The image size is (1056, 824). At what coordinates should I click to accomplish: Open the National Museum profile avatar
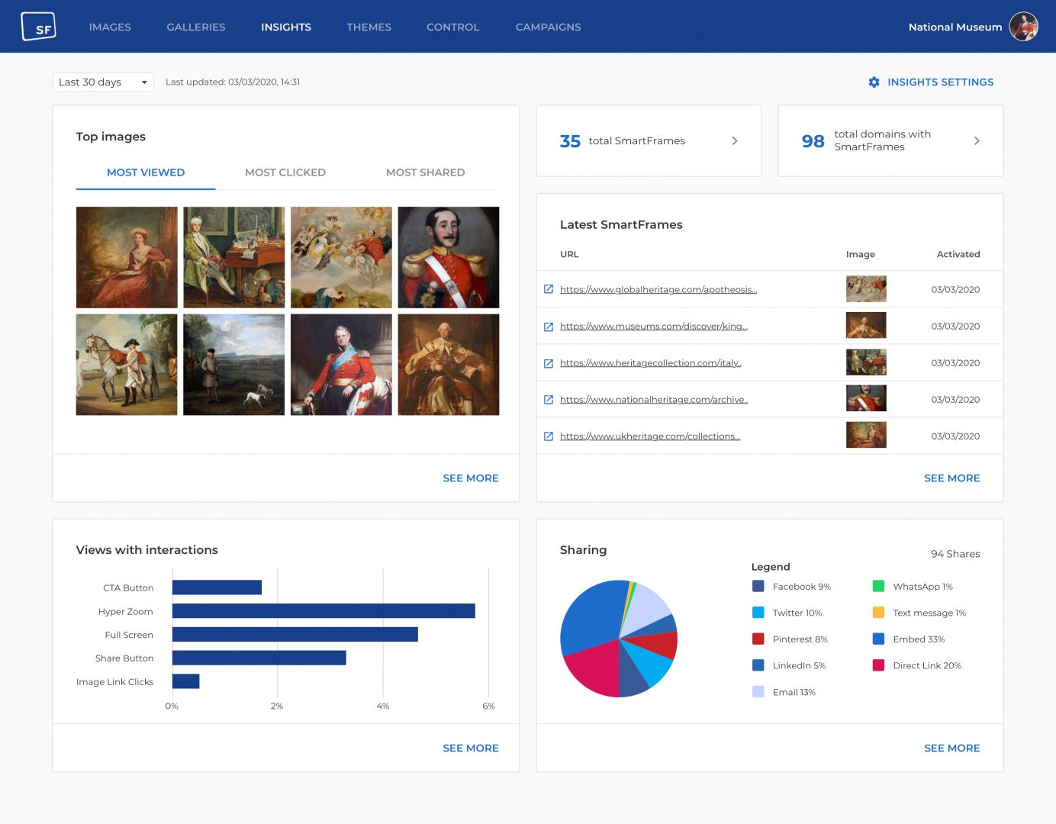click(1023, 27)
